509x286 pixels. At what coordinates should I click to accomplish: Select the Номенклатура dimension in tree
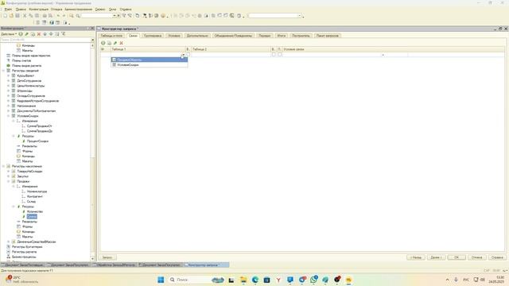coord(37,191)
